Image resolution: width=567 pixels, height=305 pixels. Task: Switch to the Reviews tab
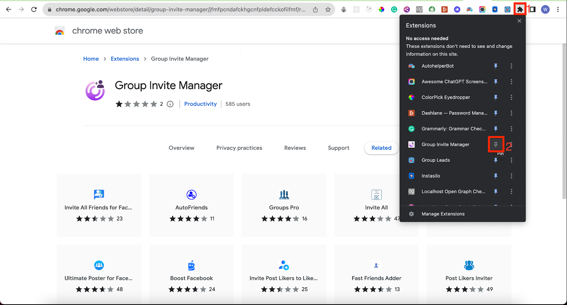pos(295,148)
